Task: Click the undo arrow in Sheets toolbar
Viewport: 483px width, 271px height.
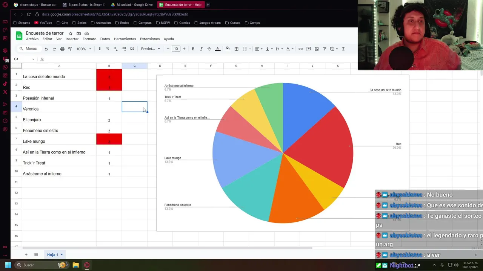Action: pos(46,49)
